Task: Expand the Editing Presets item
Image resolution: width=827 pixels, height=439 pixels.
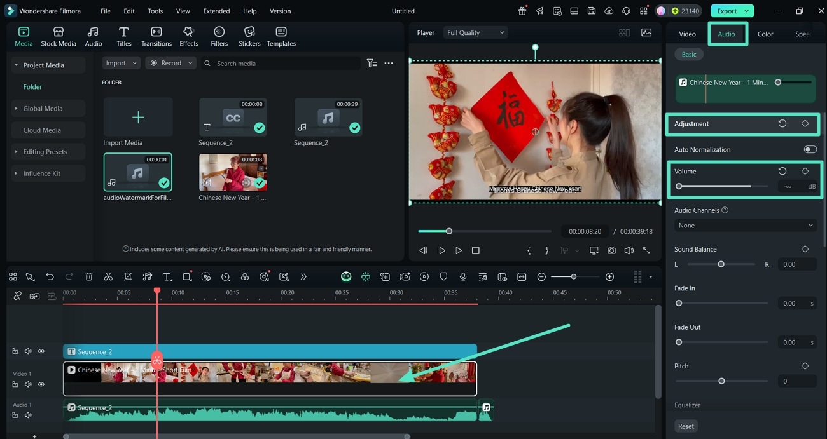Action: tap(17, 152)
